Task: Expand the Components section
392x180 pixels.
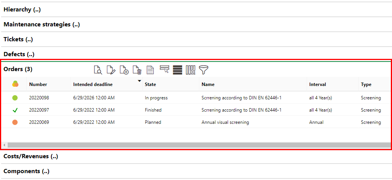Action: 26,171
